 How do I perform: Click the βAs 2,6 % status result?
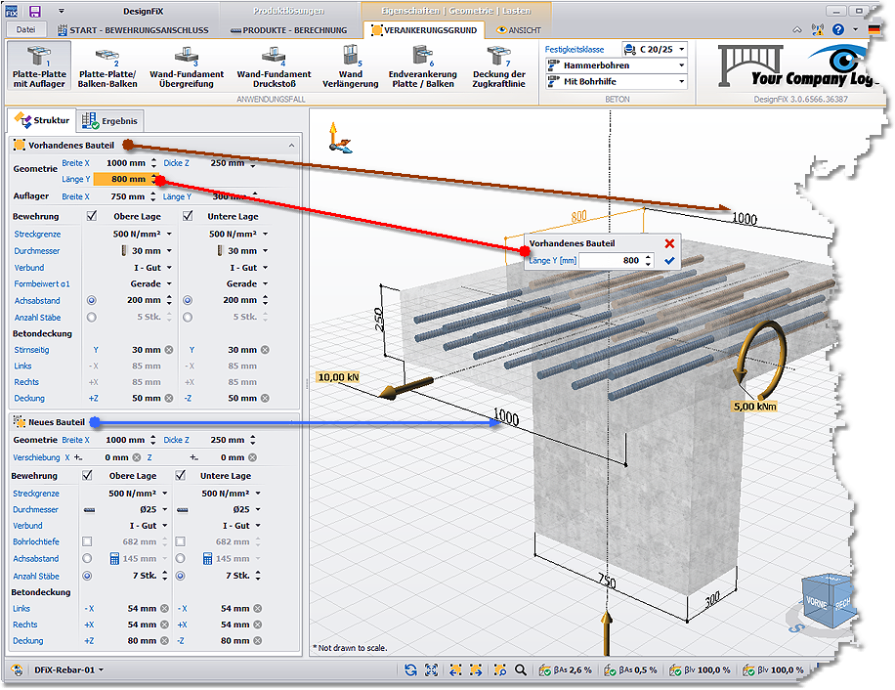[565, 670]
